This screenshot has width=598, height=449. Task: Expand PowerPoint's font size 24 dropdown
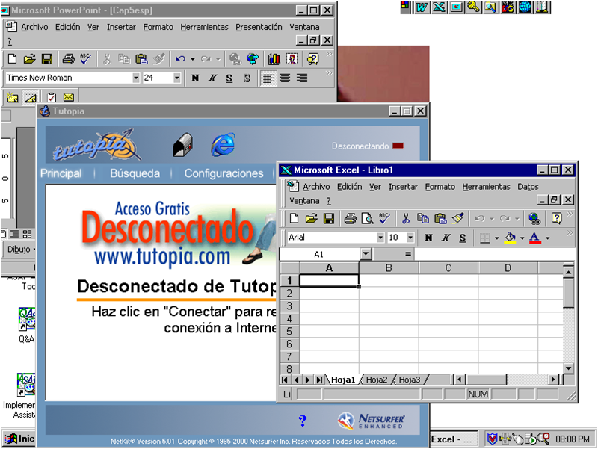pos(177,78)
